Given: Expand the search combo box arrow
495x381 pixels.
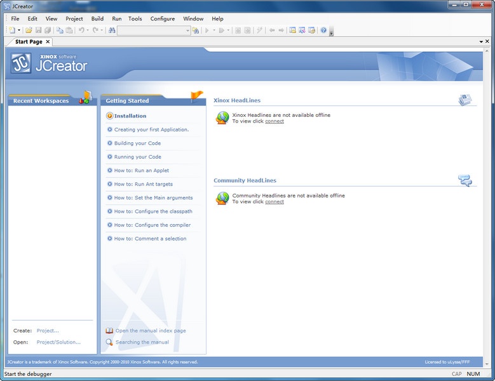Looking at the screenshot, I should pyautogui.click(x=187, y=30).
